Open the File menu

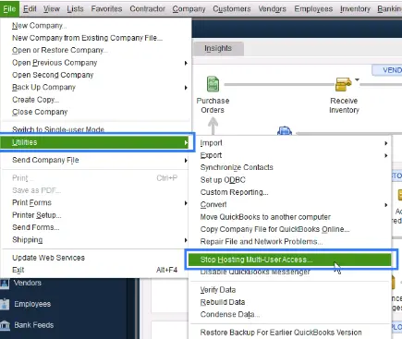[x=9, y=8]
